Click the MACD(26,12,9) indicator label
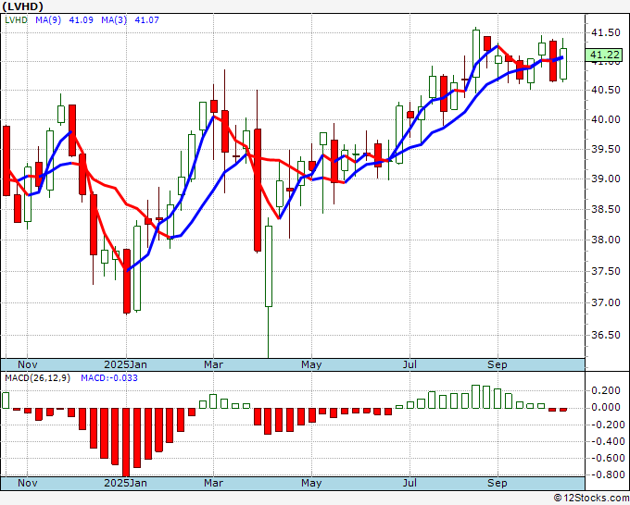 [x=37, y=378]
